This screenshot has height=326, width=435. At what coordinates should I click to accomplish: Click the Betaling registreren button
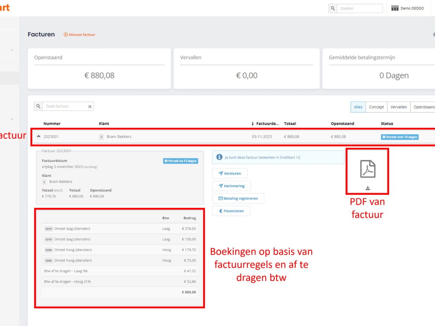[238, 198]
